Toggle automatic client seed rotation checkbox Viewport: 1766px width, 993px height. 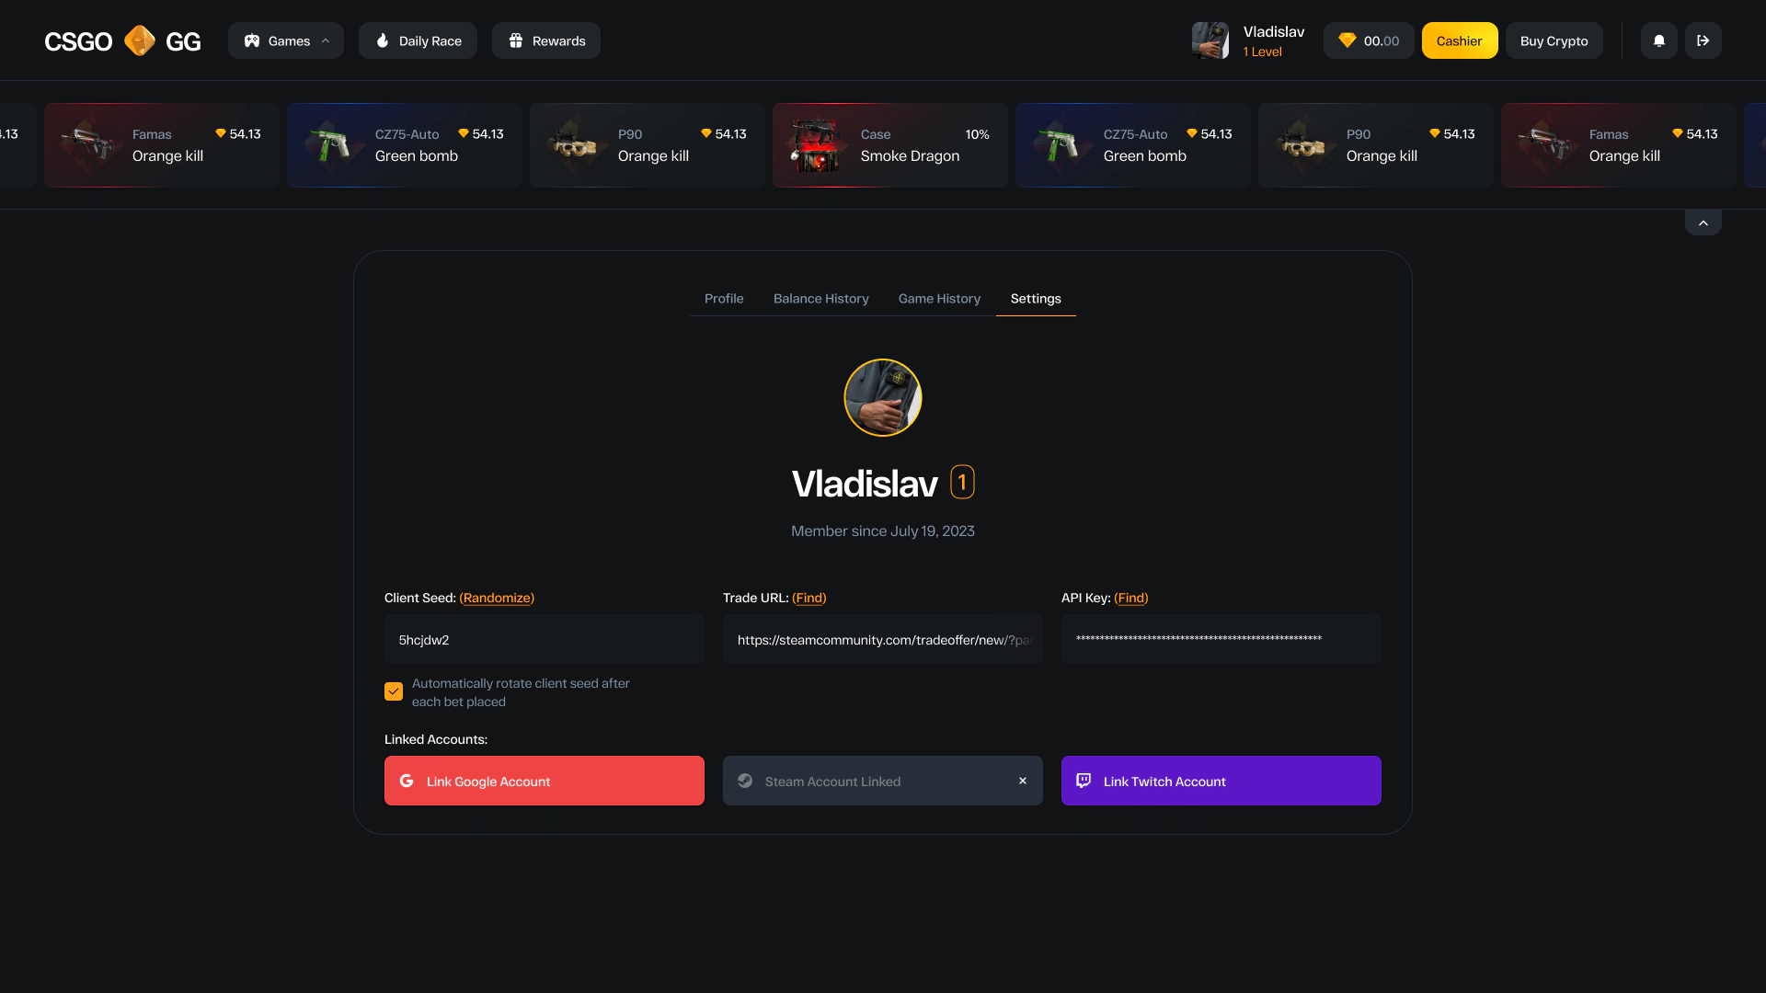(x=394, y=691)
